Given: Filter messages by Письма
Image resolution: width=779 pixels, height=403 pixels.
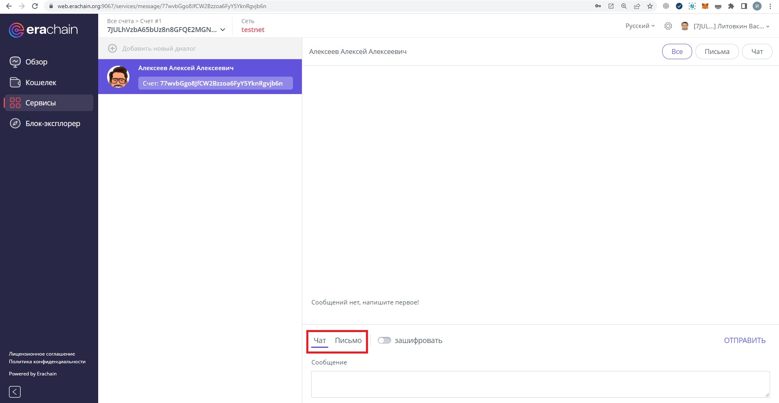Looking at the screenshot, I should pyautogui.click(x=717, y=51).
